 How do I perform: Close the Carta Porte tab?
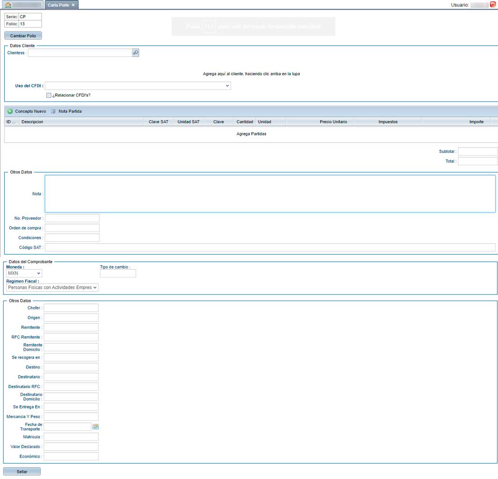click(73, 5)
